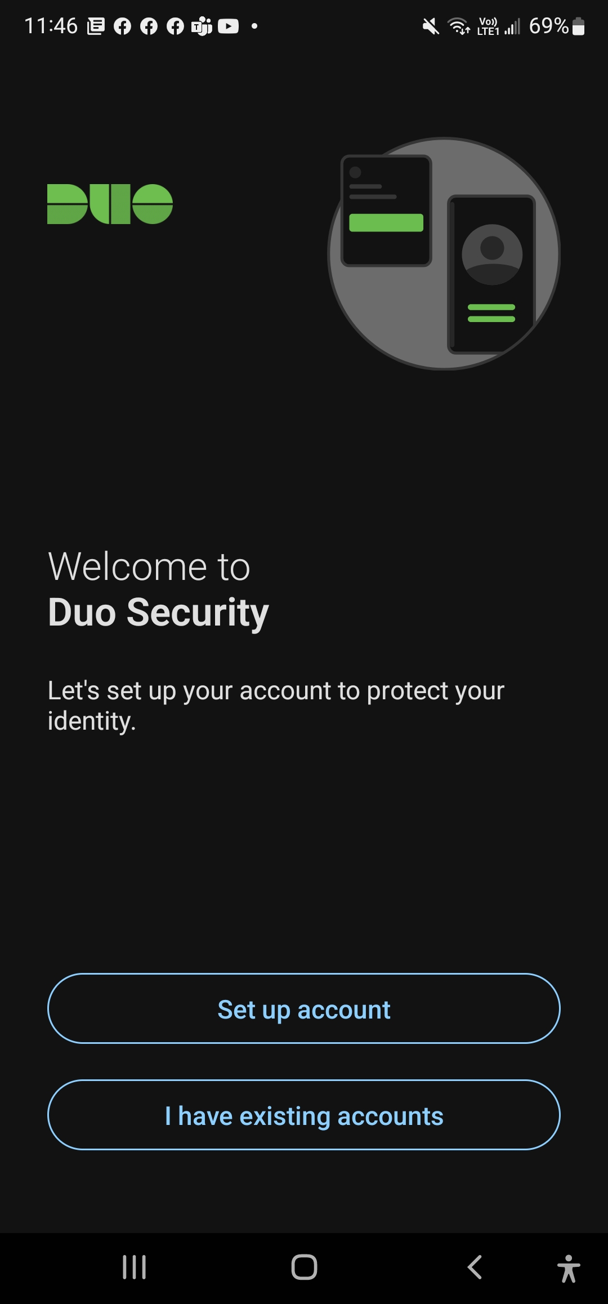Viewport: 608px width, 1304px height.
Task: Tap the muted sound status icon
Action: click(431, 26)
